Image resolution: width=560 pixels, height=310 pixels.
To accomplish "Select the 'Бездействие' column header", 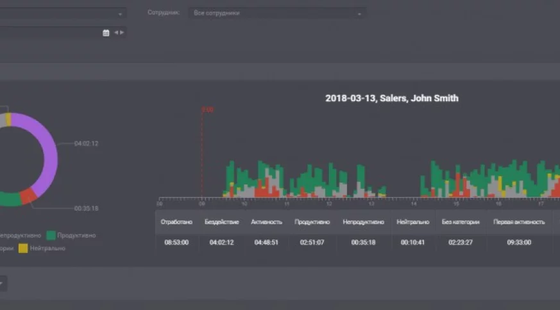I will pos(221,222).
